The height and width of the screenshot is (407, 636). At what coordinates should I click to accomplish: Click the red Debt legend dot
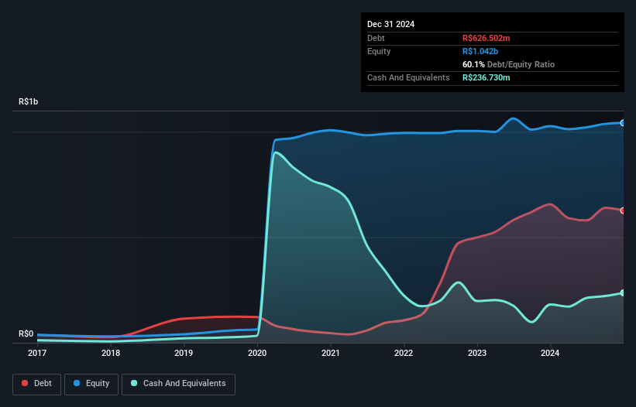(x=25, y=383)
